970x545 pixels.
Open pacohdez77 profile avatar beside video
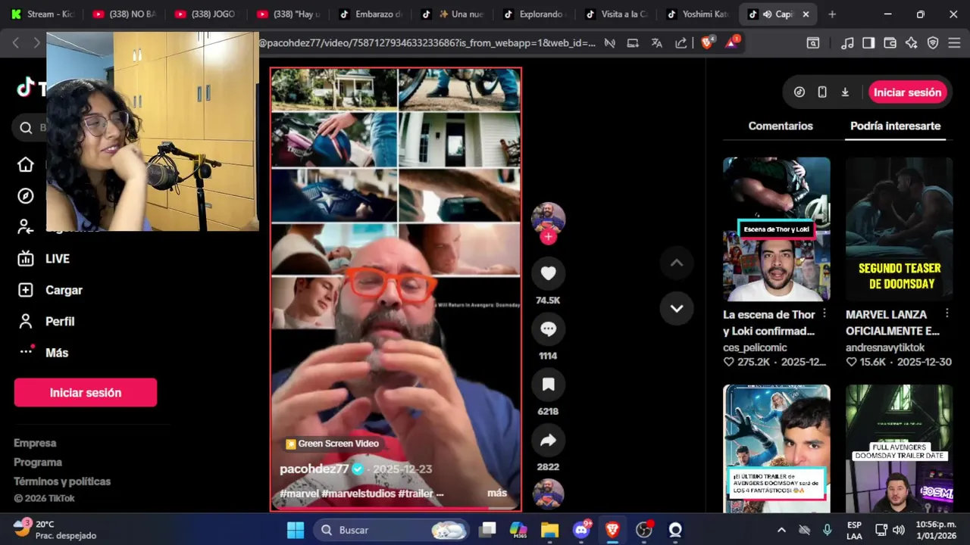click(548, 219)
